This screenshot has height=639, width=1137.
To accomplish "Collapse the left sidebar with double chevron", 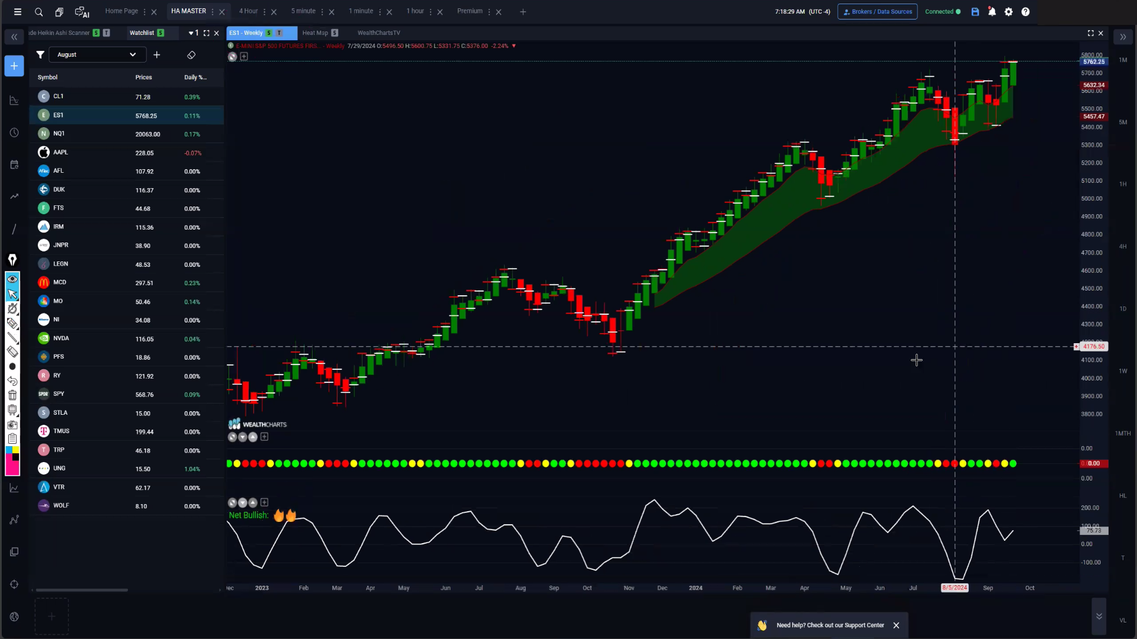I will click(14, 37).
